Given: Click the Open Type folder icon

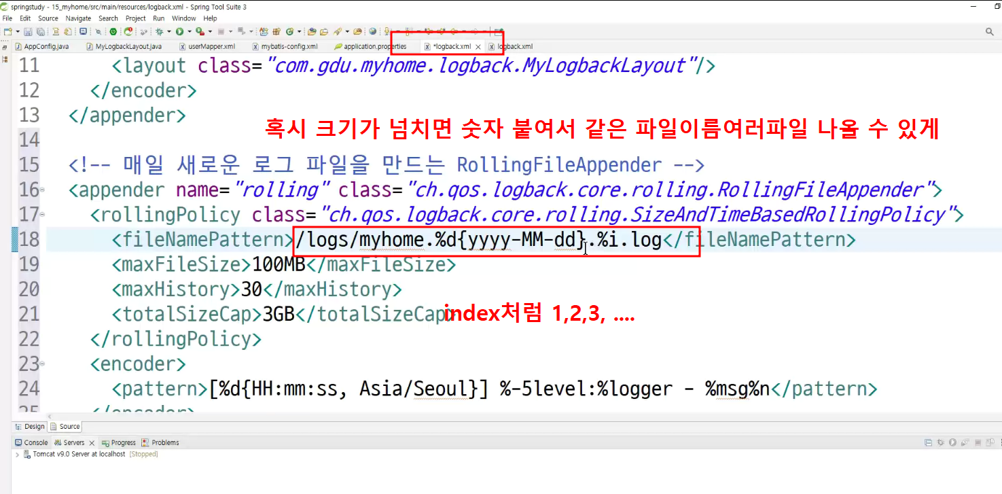Looking at the screenshot, I should pyautogui.click(x=311, y=31).
